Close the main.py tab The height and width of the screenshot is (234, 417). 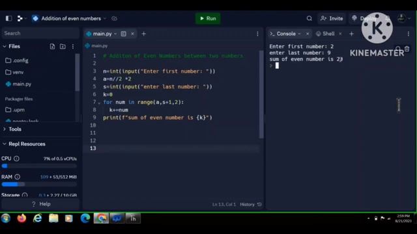click(132, 34)
